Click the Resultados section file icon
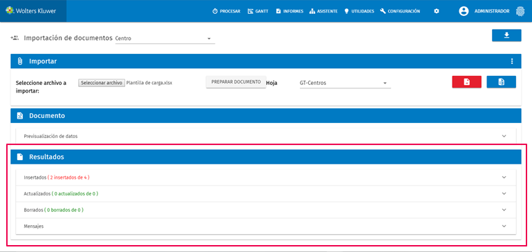Viewport: 532px width, 252px height. point(20,157)
